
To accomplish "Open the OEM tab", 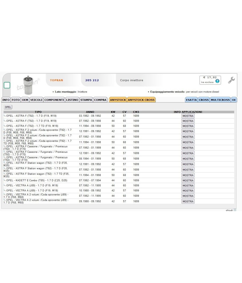I will [x=25, y=100].
